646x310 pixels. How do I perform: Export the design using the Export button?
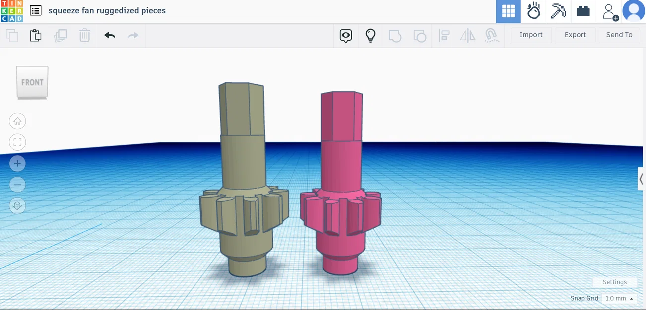click(575, 35)
